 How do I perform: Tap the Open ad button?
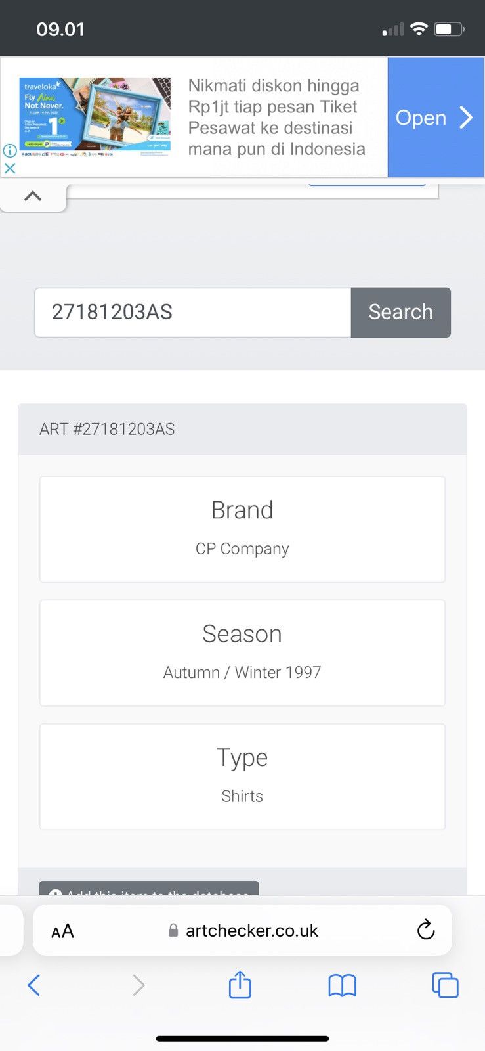pos(435,117)
